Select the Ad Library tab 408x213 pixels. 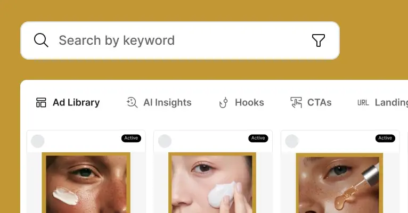68,102
